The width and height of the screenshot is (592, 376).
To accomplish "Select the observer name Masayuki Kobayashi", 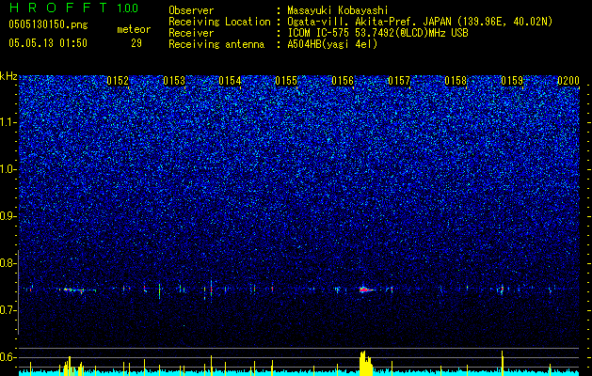I will tap(338, 10).
